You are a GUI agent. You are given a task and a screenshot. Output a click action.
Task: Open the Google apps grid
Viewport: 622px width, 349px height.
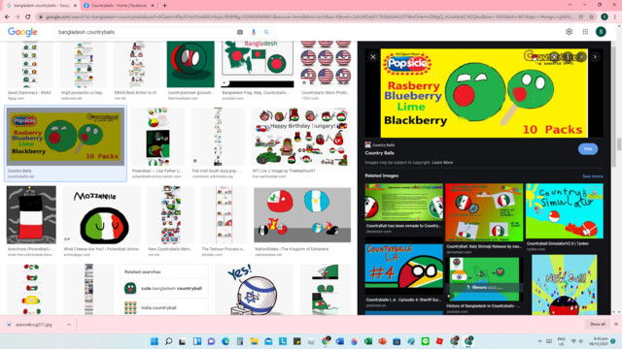click(585, 32)
